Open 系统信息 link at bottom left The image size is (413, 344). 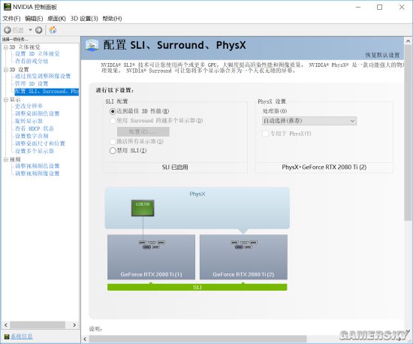tap(22, 336)
